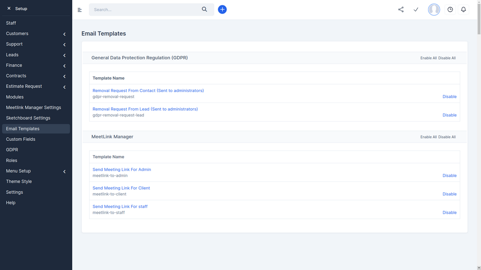Image resolution: width=481 pixels, height=270 pixels.
Task: Click into the Search field
Action: pos(144,9)
